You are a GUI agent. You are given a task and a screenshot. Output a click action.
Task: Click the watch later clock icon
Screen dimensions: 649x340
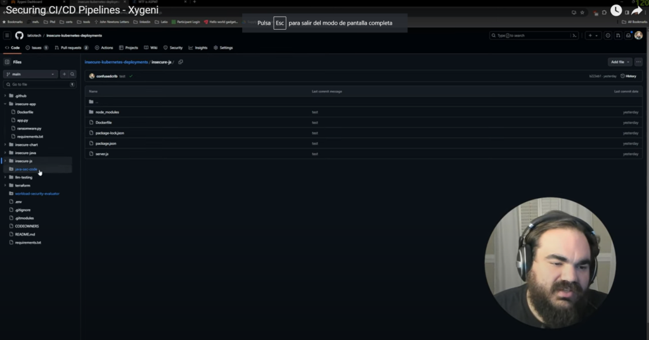pyautogui.click(x=616, y=10)
